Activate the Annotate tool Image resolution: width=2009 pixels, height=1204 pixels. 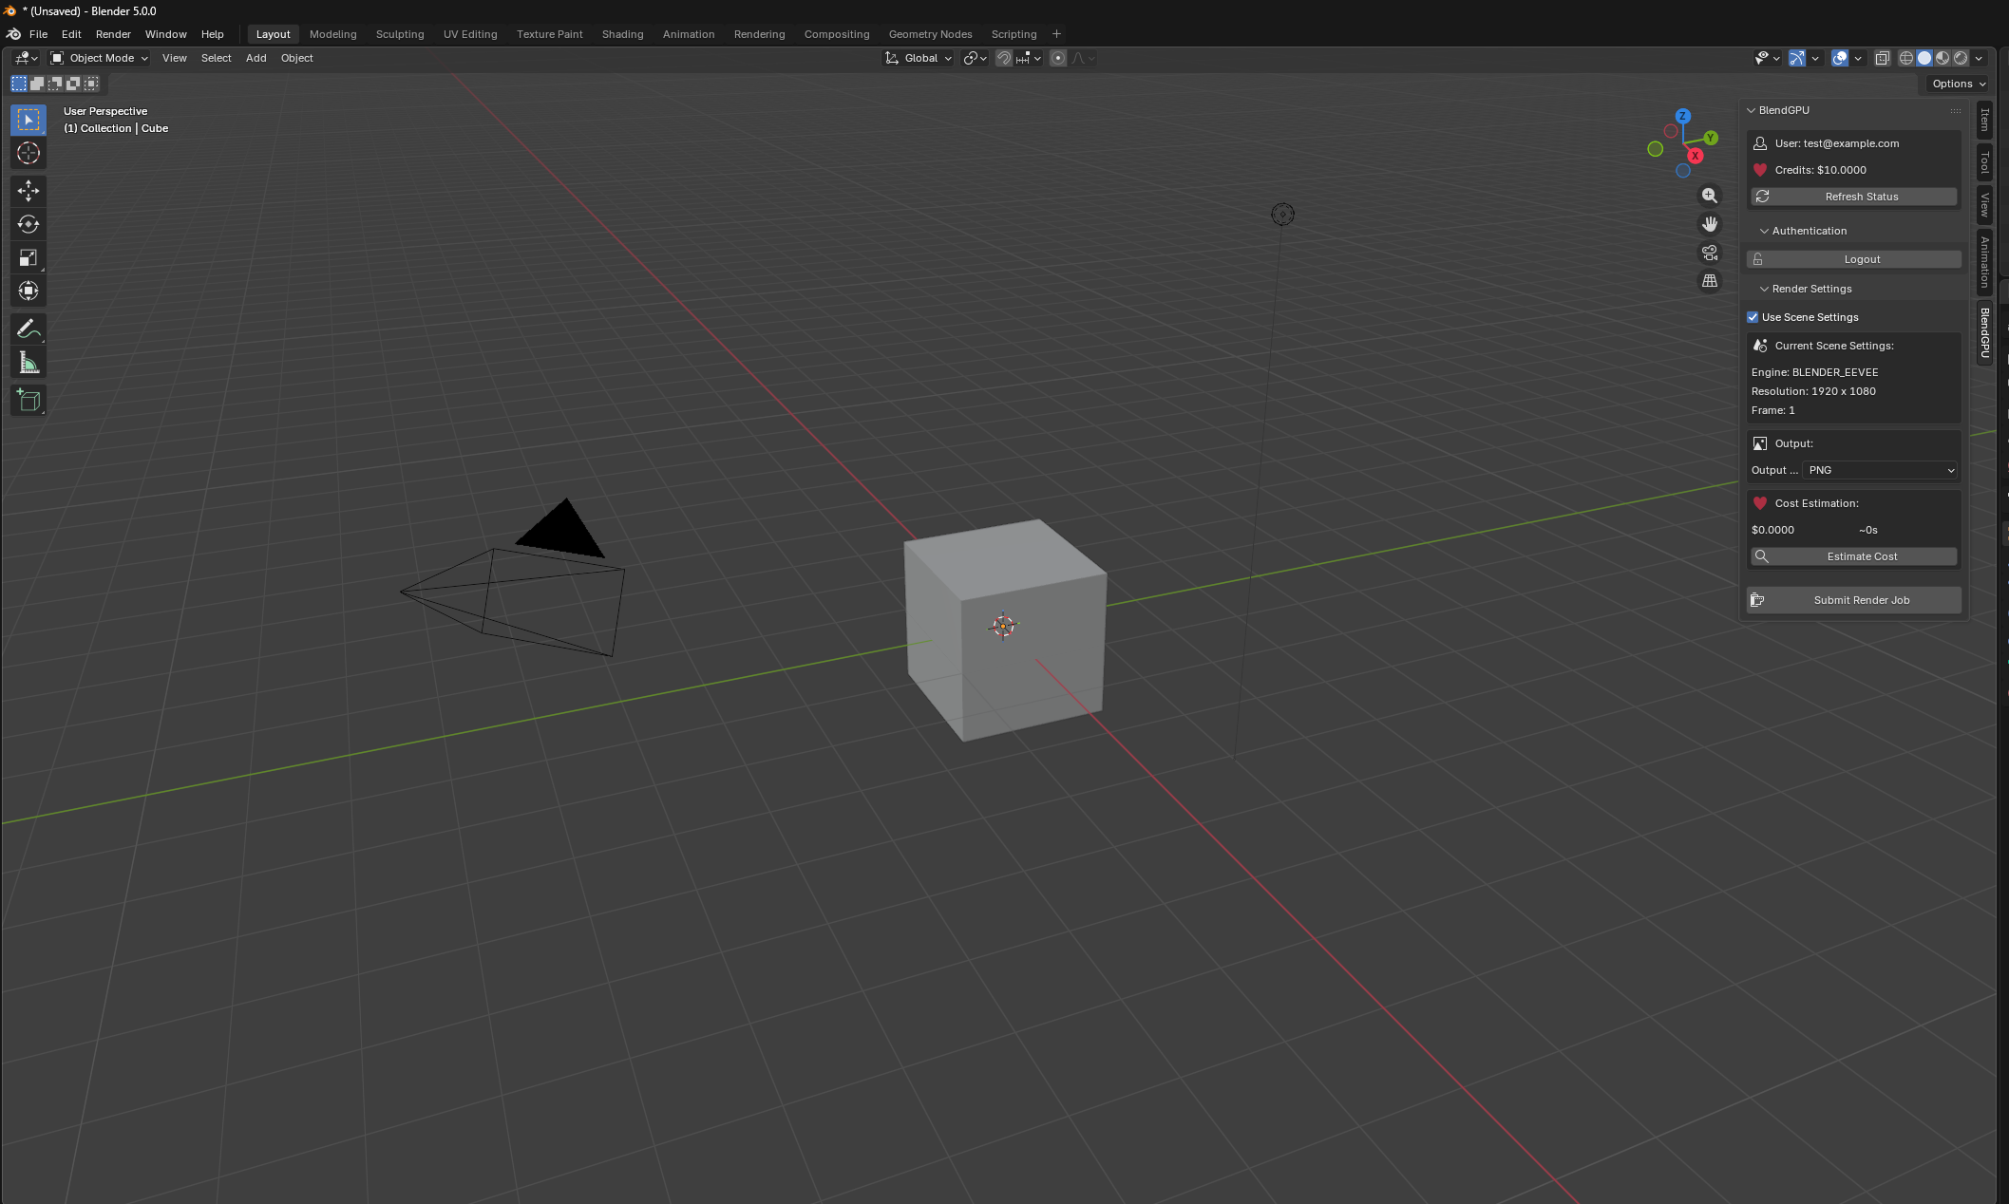28,329
